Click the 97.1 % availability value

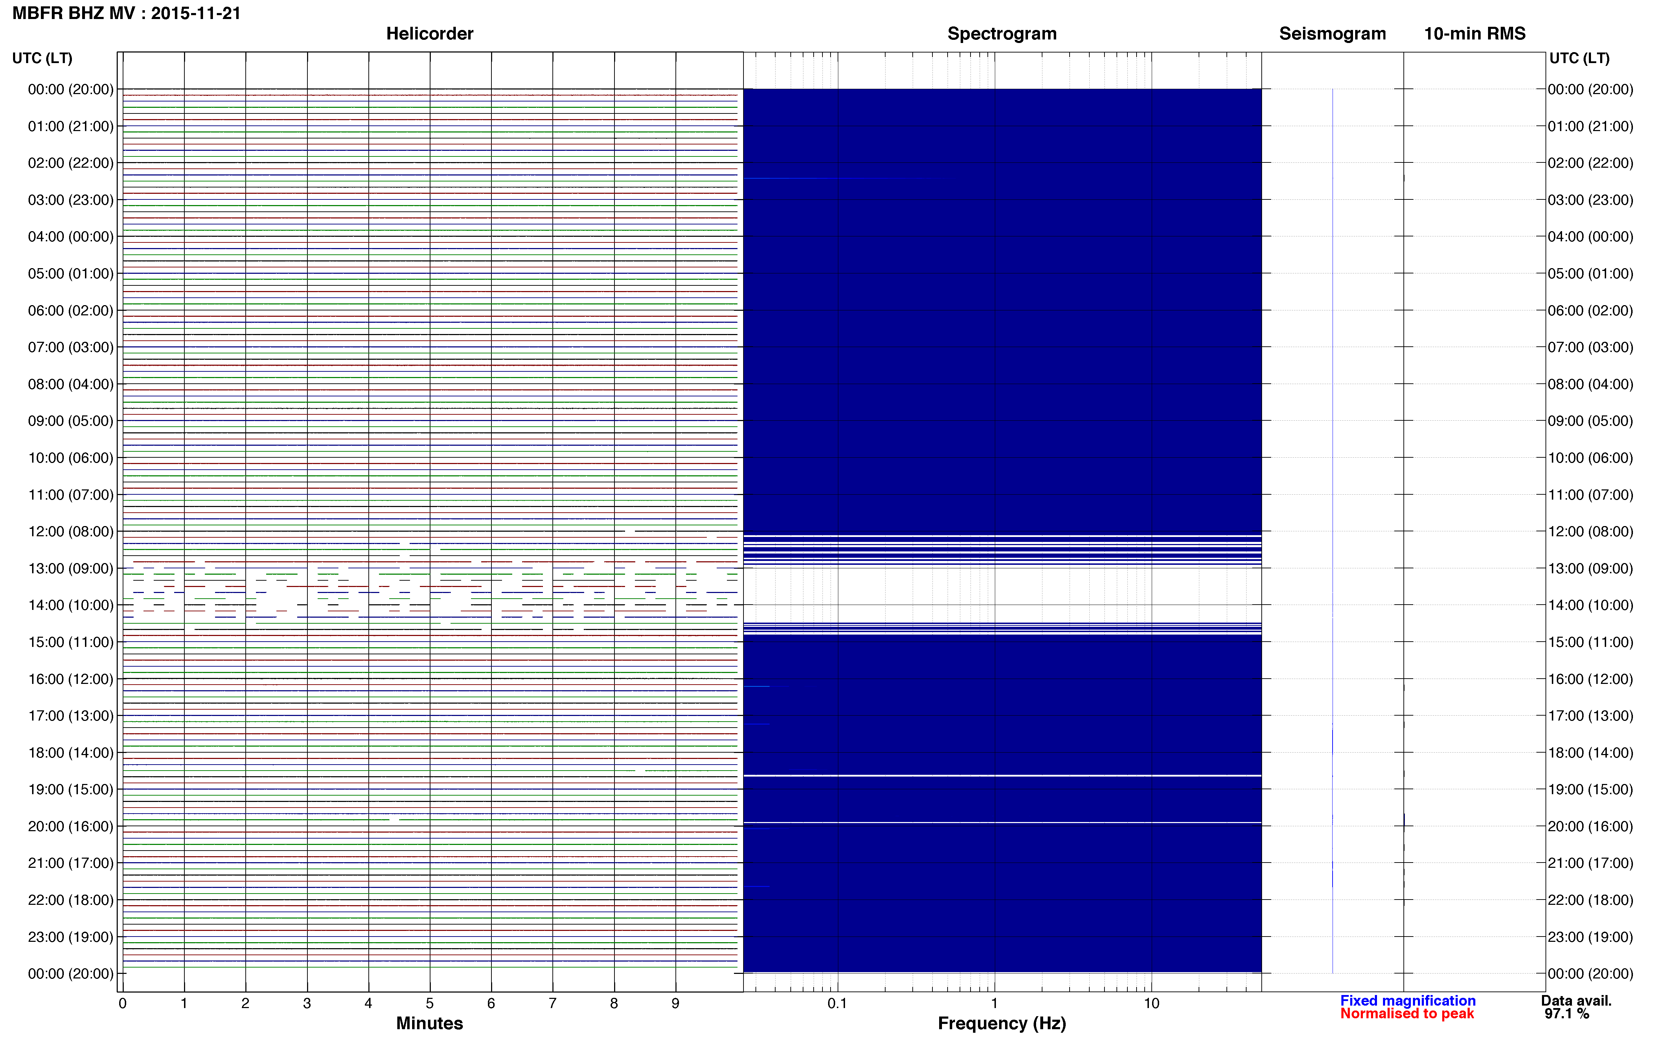pos(1567,1014)
